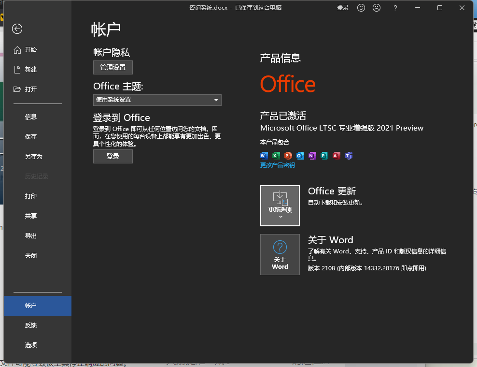Click the Word app icon
Image resolution: width=477 pixels, height=367 pixels.
[x=264, y=156]
